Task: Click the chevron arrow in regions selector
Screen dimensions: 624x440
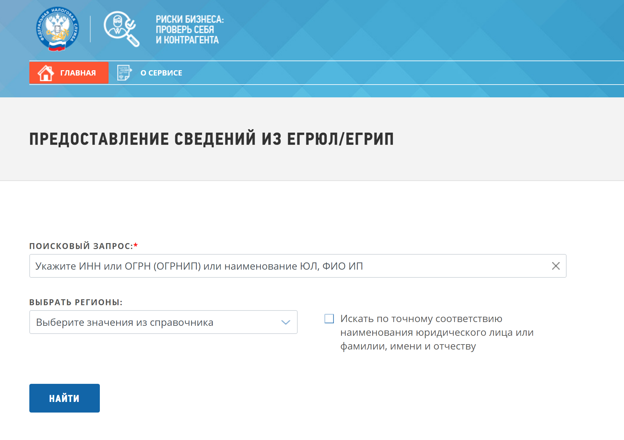Action: 285,322
